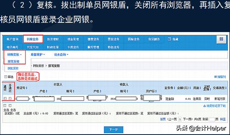Click the 转账复核 breadcrumb text
The height and width of the screenshot is (135, 230).
click(x=38, y=66)
